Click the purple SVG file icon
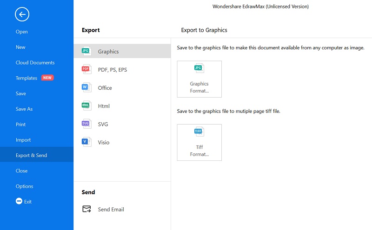Image resolution: width=372 pixels, height=230 pixels. coord(86,124)
